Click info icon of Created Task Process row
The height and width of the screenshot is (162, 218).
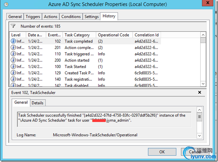click(x=13, y=73)
